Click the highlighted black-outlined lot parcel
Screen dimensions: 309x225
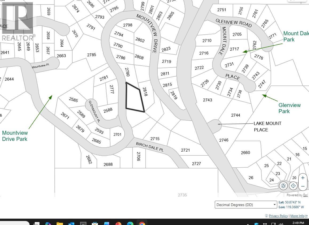[x=134, y=98]
